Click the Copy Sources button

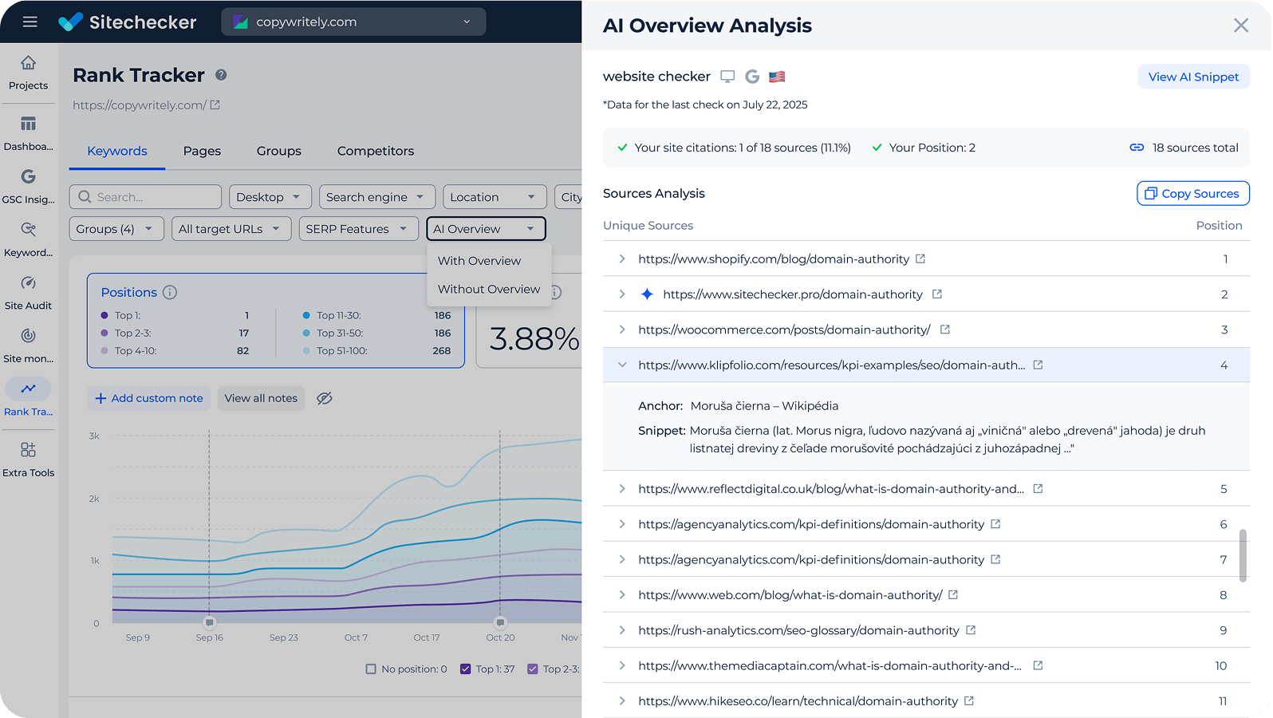[1192, 193]
